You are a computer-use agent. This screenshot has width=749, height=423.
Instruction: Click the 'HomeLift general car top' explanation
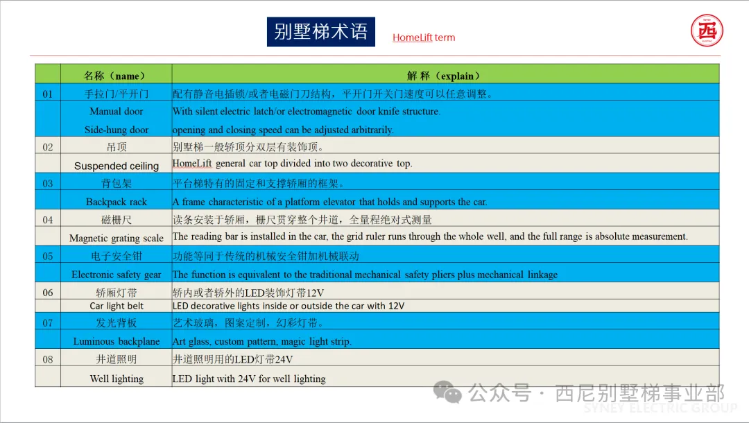click(292, 163)
